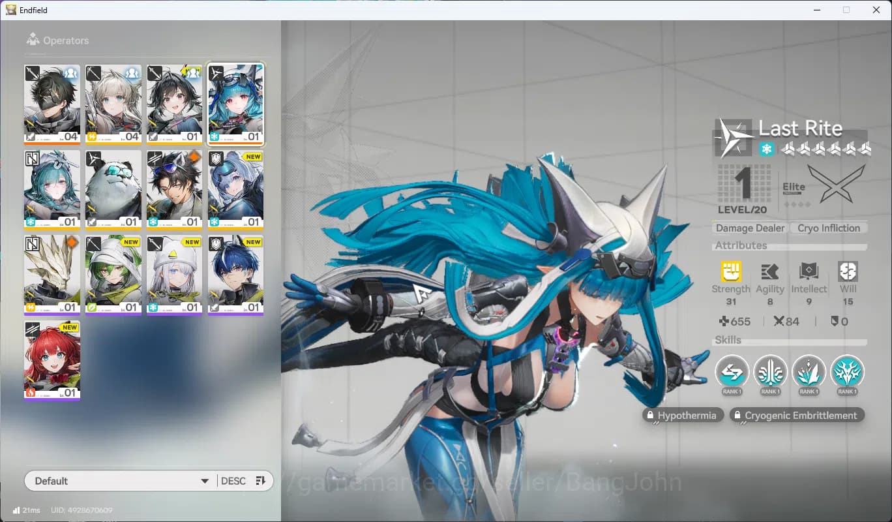Viewport: 892px width, 522px height.
Task: Select the Damage Dealer tag
Action: click(750, 228)
